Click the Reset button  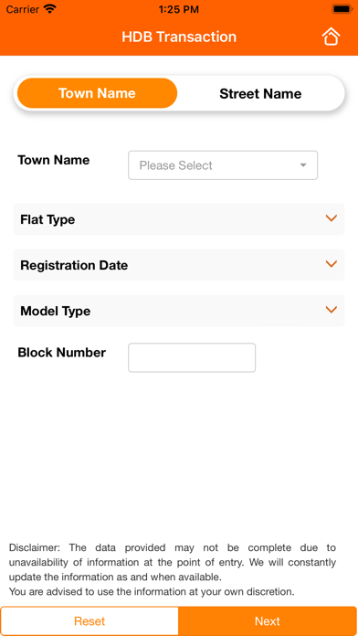pos(89,621)
